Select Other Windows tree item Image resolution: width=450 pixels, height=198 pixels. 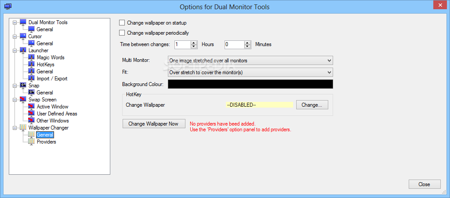click(53, 121)
